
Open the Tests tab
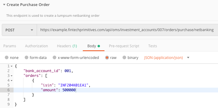153,46
